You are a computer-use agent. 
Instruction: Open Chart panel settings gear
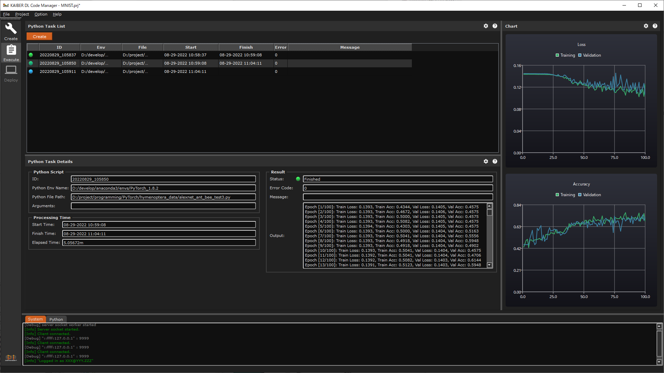click(x=646, y=26)
